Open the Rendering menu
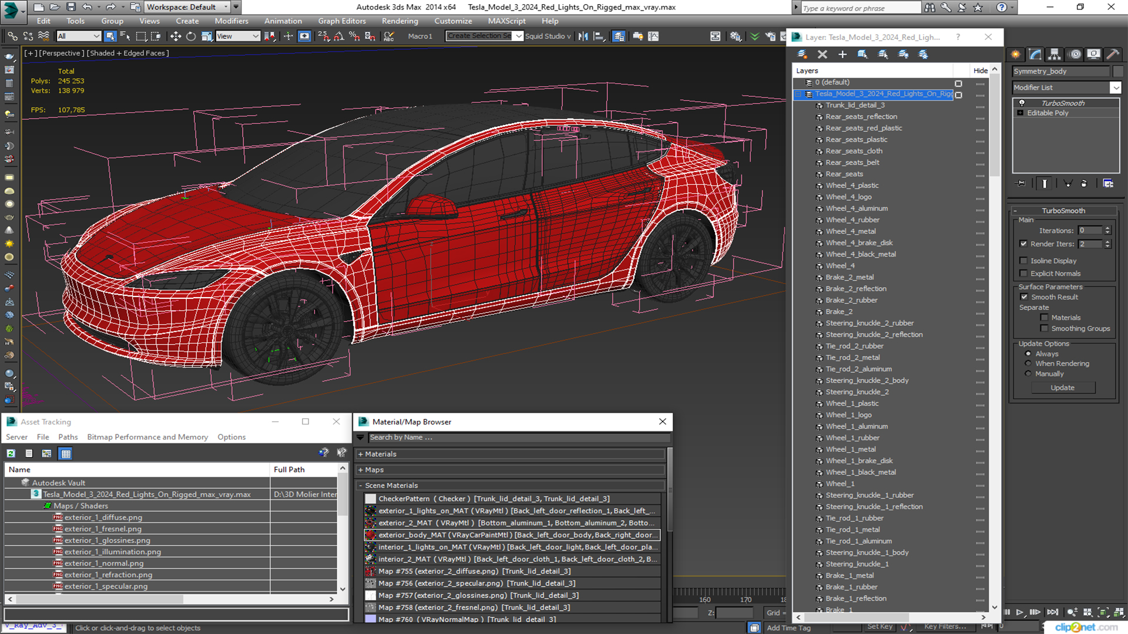Viewport: 1128px width, 634px height. [399, 21]
